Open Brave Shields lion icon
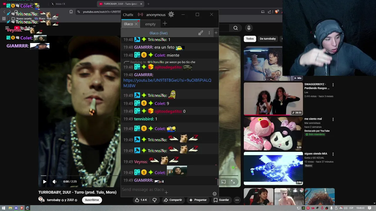This screenshot has height=211, width=376. [x=276, y=12]
